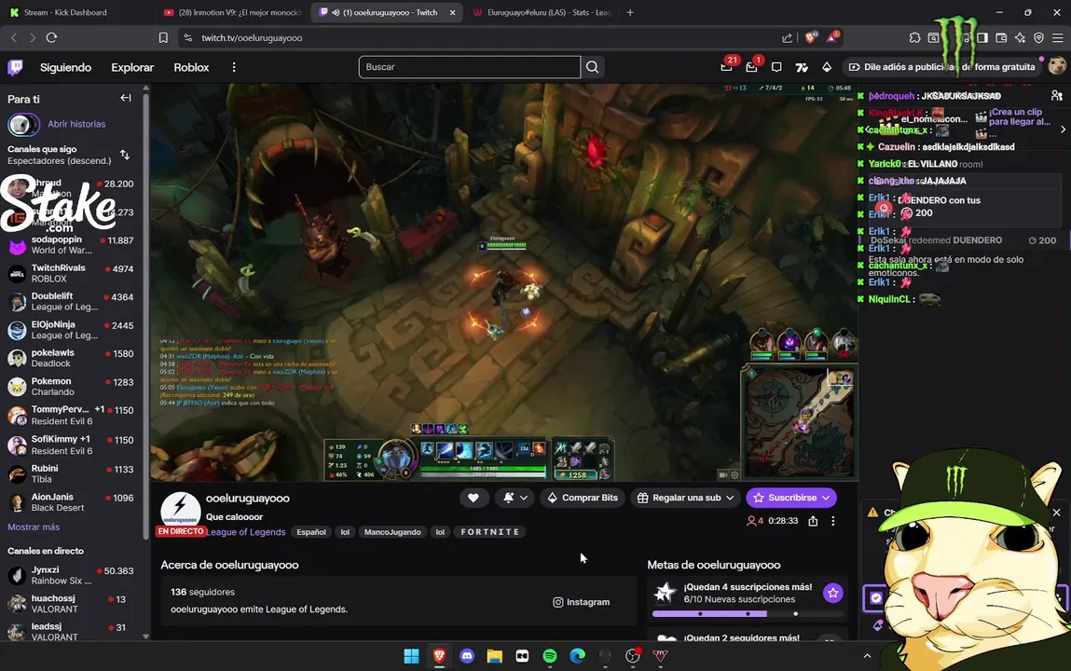The image size is (1071, 671).
Task: Click the Buscar search field
Action: tap(469, 67)
